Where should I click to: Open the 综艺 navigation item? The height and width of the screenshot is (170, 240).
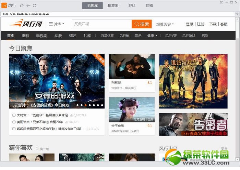(x=73, y=36)
